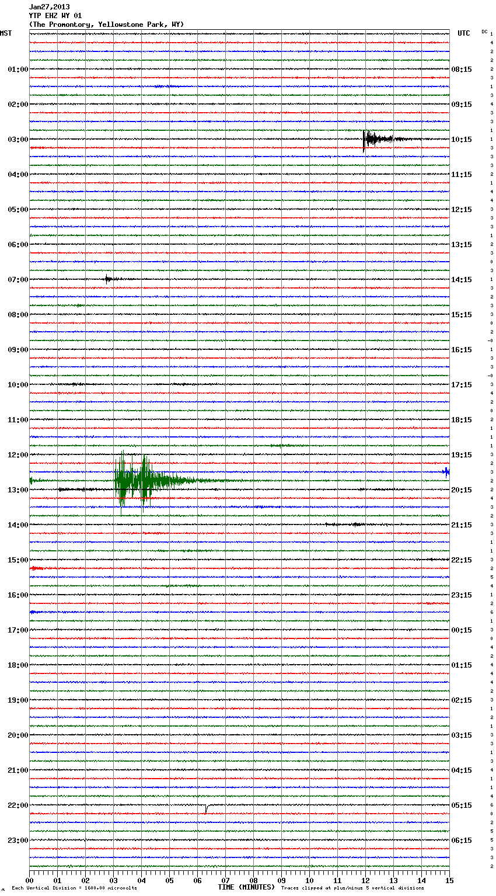Click the blue burst at end of 12:30 trace
Viewport: 496px width, 896px height.
tap(446, 472)
